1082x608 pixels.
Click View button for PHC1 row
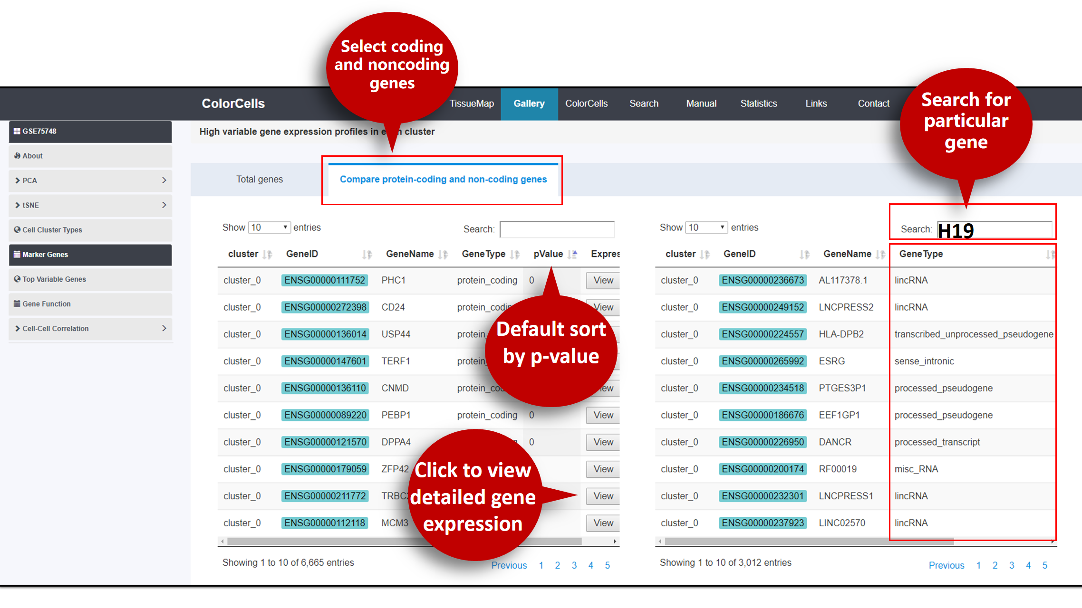click(x=603, y=280)
